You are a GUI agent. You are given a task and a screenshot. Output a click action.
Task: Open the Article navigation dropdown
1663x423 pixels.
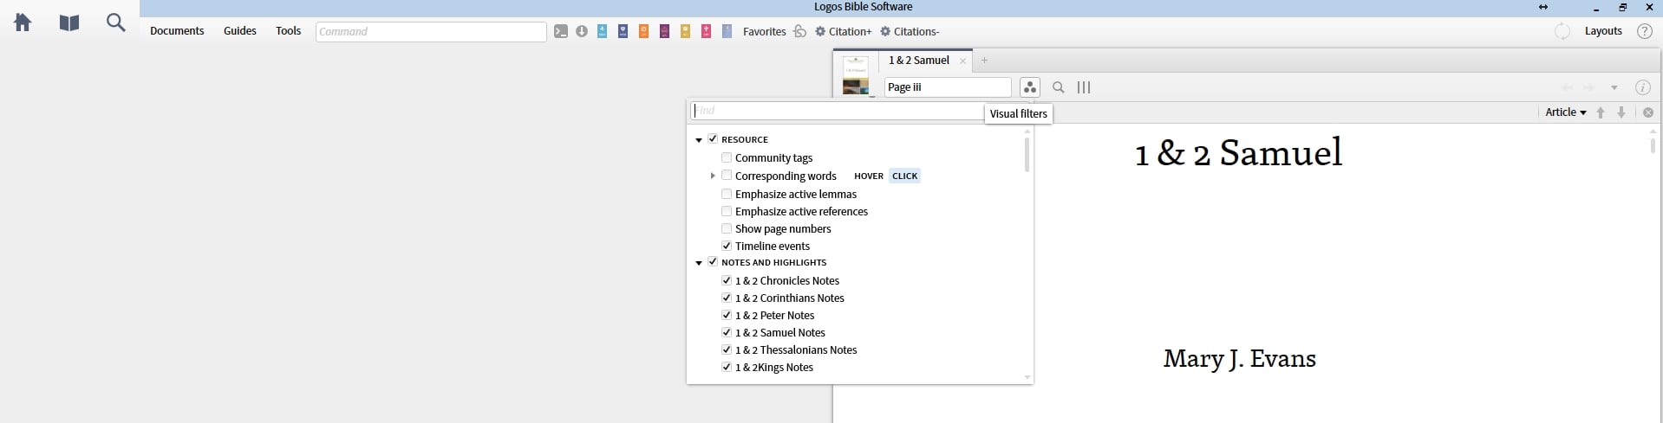(x=1565, y=112)
